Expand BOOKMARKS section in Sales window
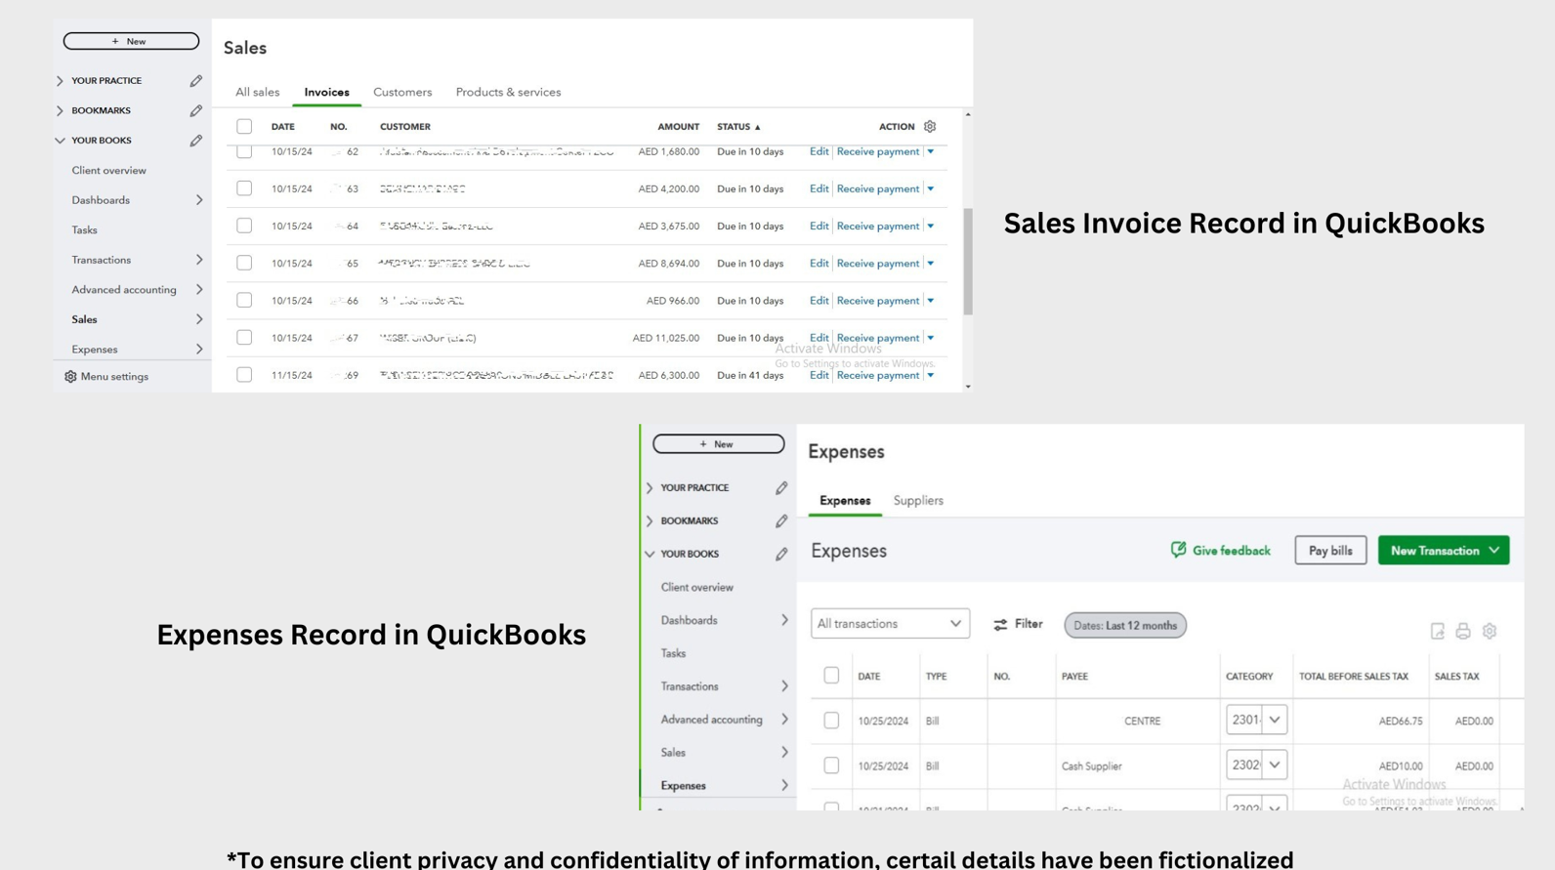This screenshot has width=1555, height=870. coord(60,110)
